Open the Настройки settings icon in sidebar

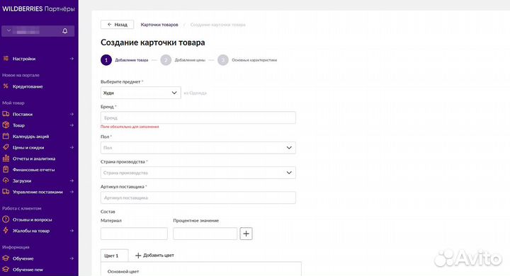click(x=6, y=59)
